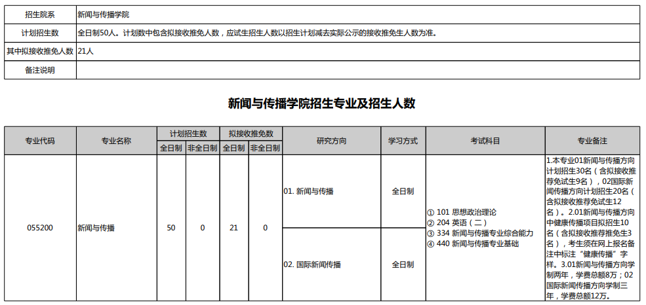646x305 pixels.
Task: Click the 专业代码 column header
Action: click(40, 141)
